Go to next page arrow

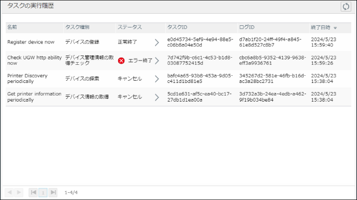click(x=19, y=192)
